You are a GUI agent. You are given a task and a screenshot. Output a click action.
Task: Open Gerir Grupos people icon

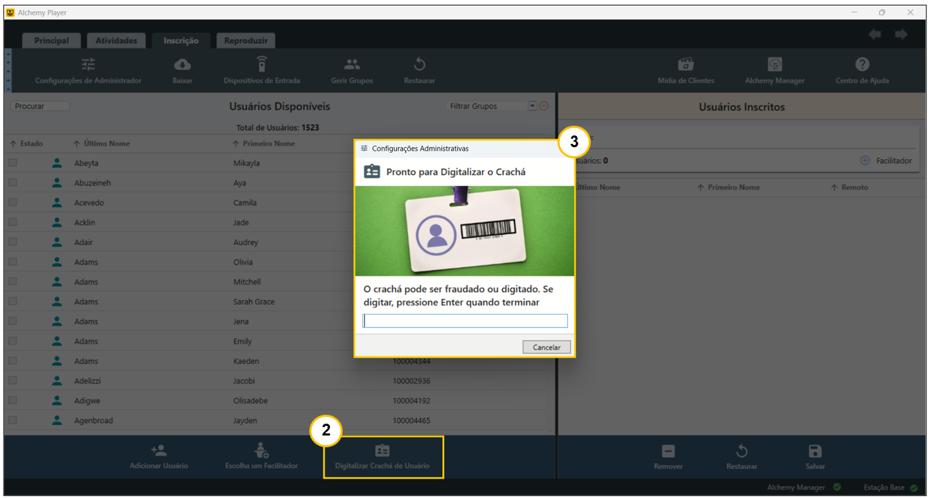click(352, 65)
